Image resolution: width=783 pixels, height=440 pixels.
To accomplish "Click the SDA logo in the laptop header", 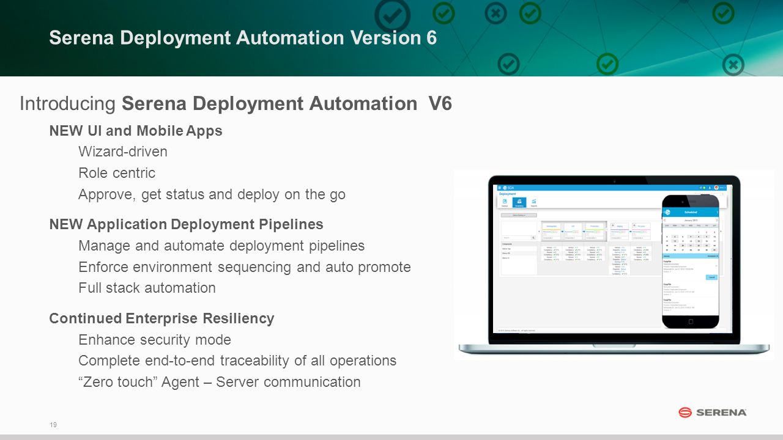I will (508, 188).
